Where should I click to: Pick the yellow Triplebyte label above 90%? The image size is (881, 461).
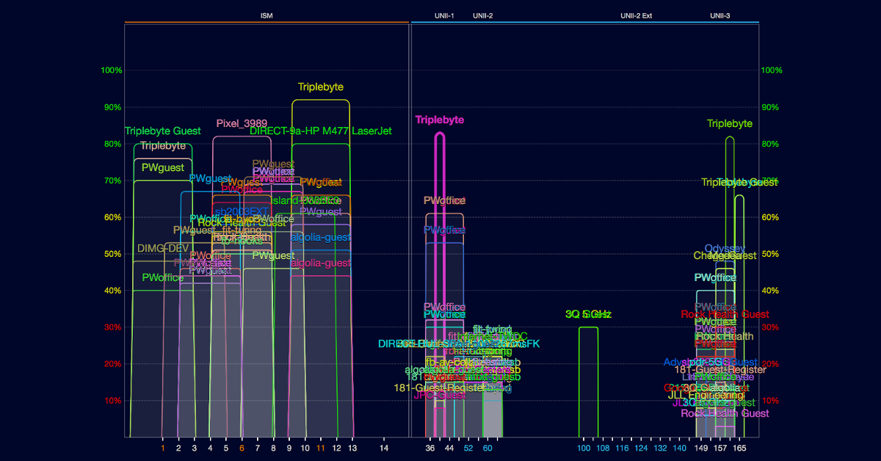point(320,87)
